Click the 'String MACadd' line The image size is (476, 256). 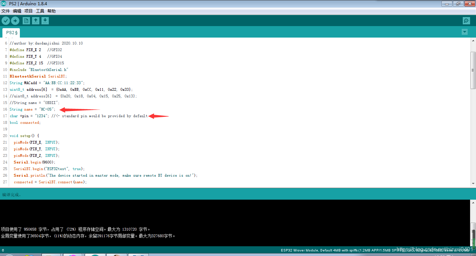(47, 83)
